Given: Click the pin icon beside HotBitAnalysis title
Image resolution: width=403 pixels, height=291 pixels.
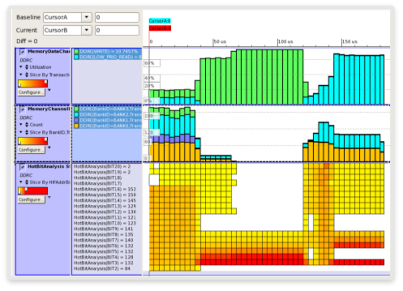Looking at the screenshot, I should (22, 167).
